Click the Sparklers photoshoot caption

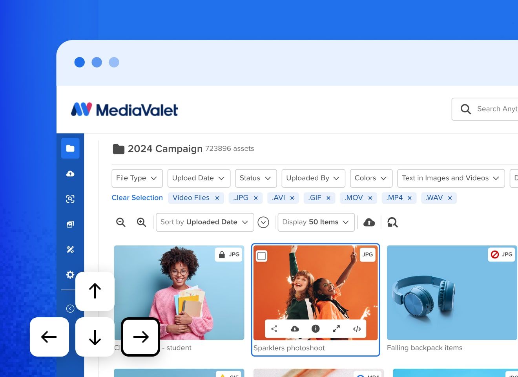point(289,348)
